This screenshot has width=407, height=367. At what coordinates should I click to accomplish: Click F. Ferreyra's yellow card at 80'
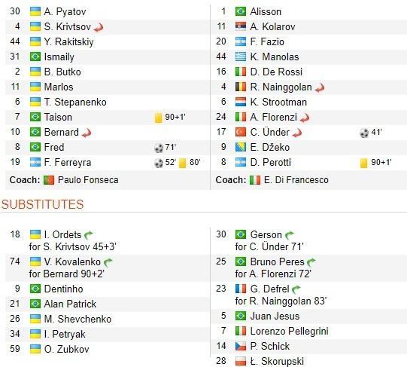183,163
